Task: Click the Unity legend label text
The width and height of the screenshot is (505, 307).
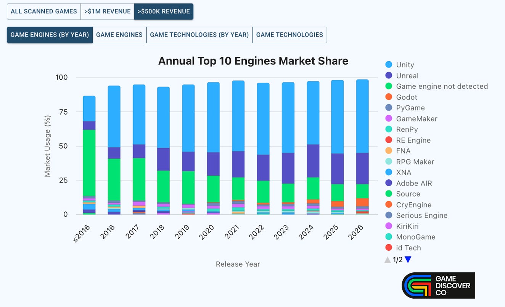Action: (x=405, y=65)
